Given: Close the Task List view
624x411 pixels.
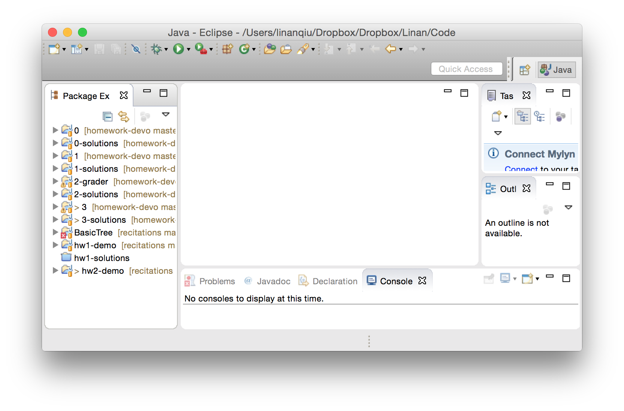Looking at the screenshot, I should (x=526, y=96).
